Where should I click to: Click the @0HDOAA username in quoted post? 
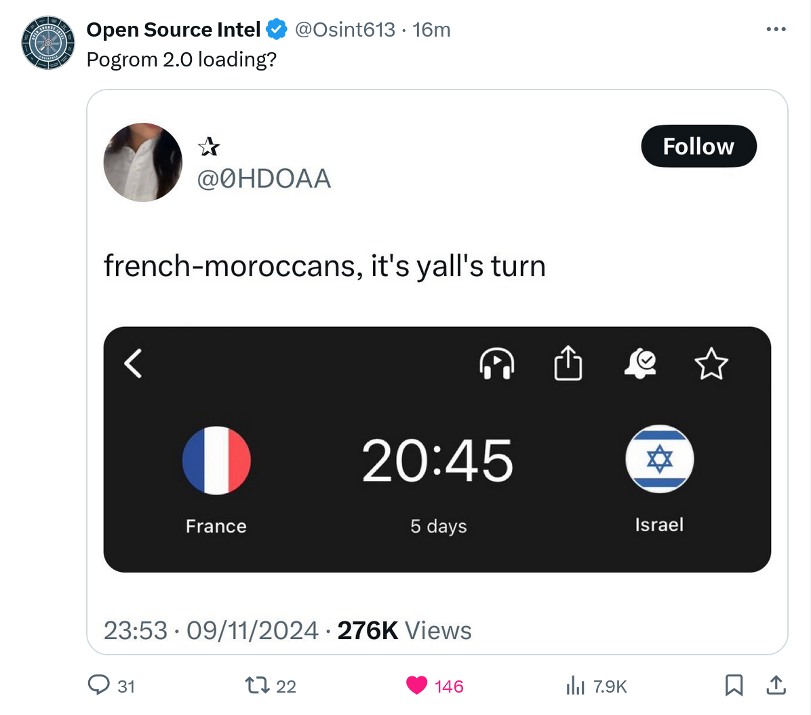264,178
